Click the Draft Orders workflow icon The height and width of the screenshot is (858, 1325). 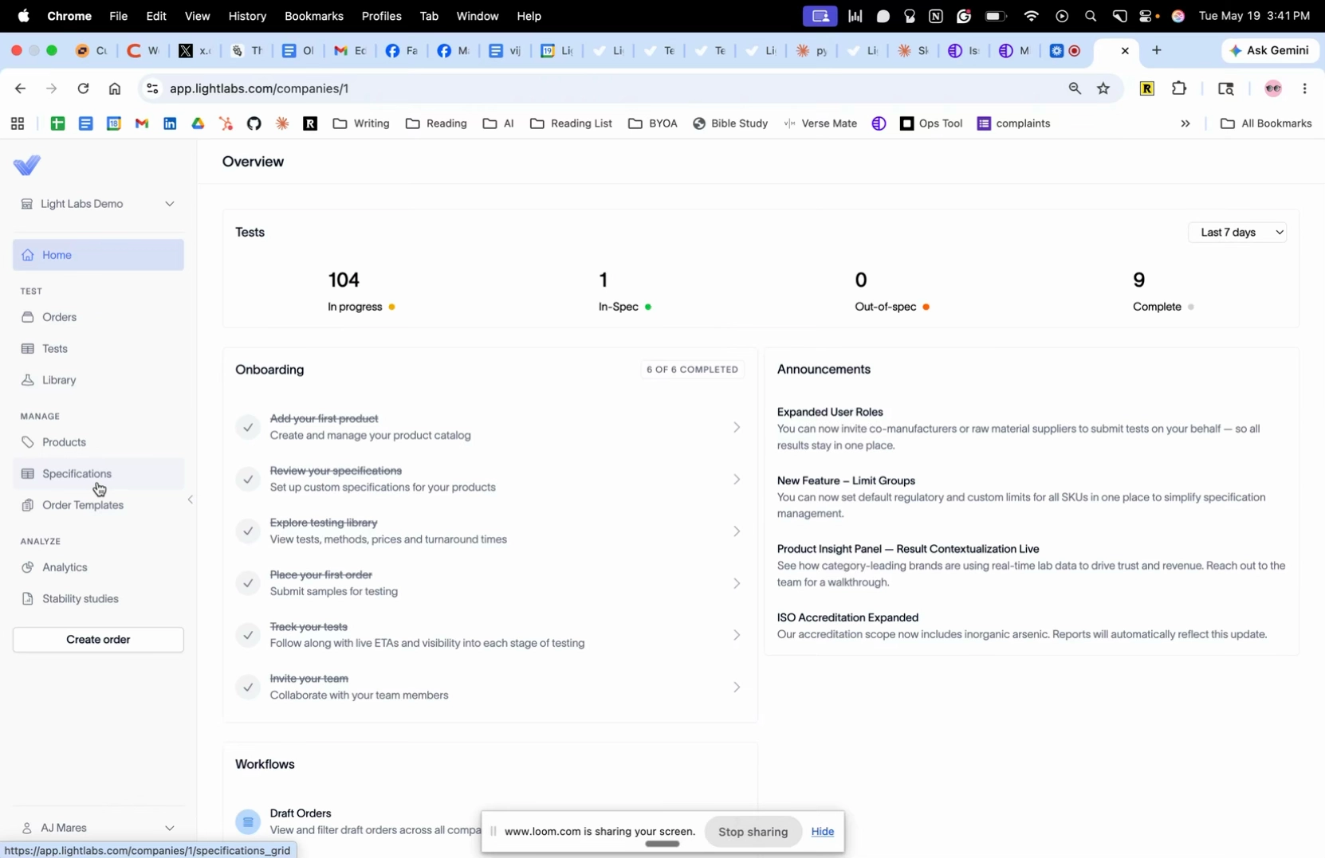[x=248, y=821]
